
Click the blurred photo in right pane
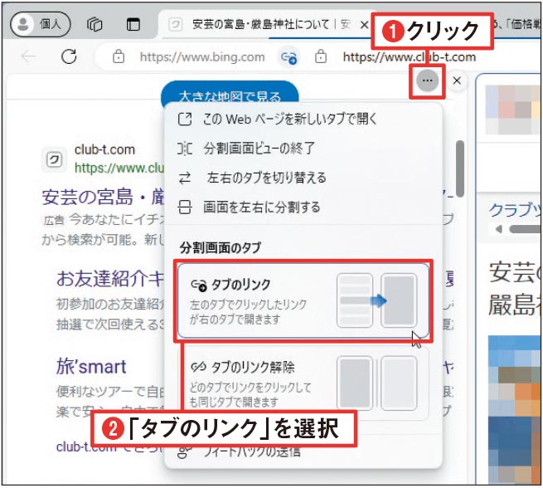(x=515, y=410)
